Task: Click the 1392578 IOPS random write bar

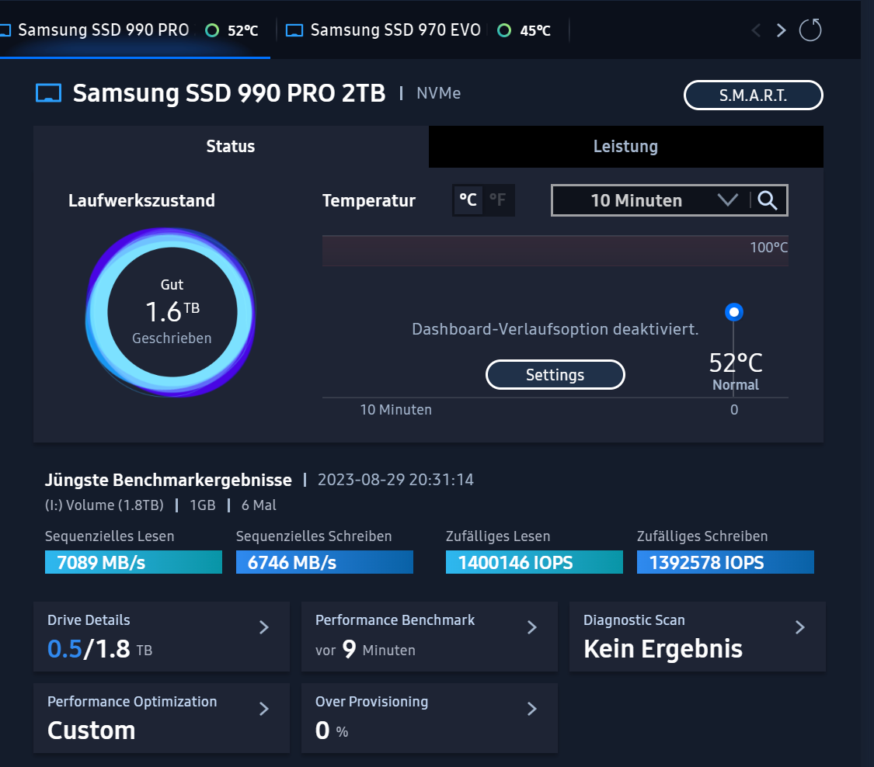Action: (725, 562)
